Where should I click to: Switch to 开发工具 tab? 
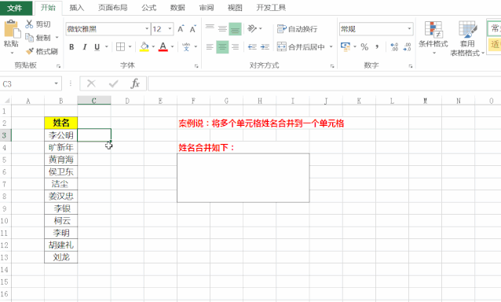pyautogui.click(x=271, y=8)
